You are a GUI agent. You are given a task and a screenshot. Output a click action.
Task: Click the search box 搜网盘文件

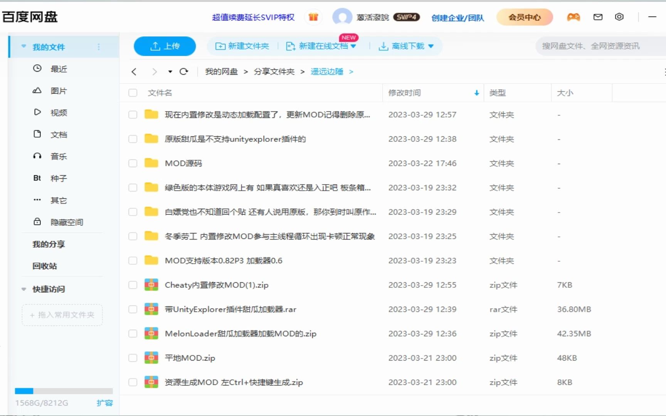[x=600, y=46]
